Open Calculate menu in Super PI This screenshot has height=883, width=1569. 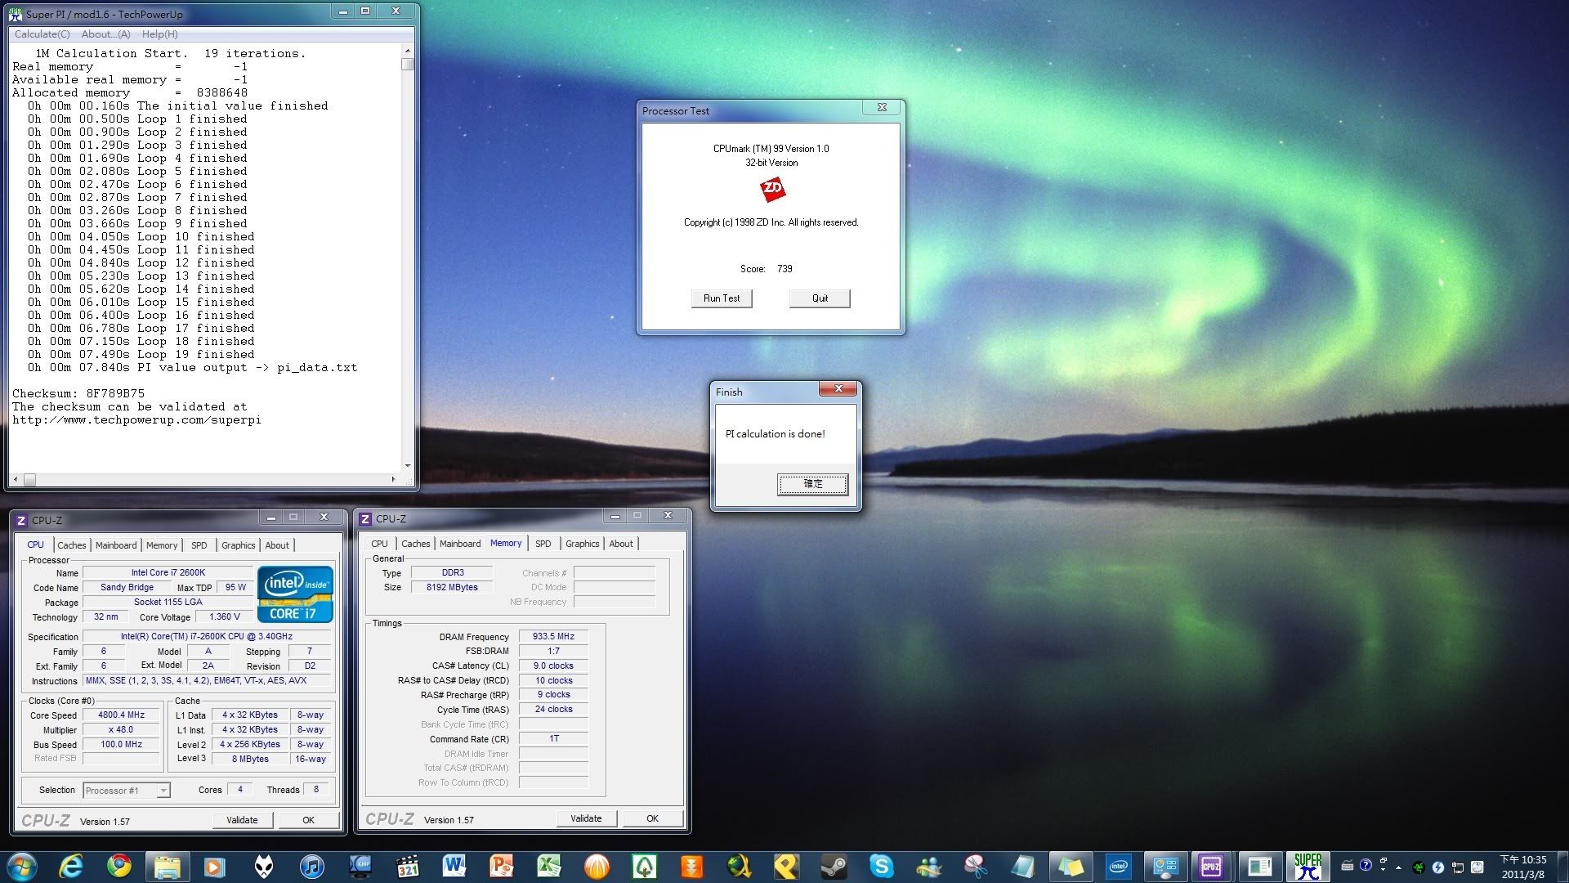tap(42, 34)
